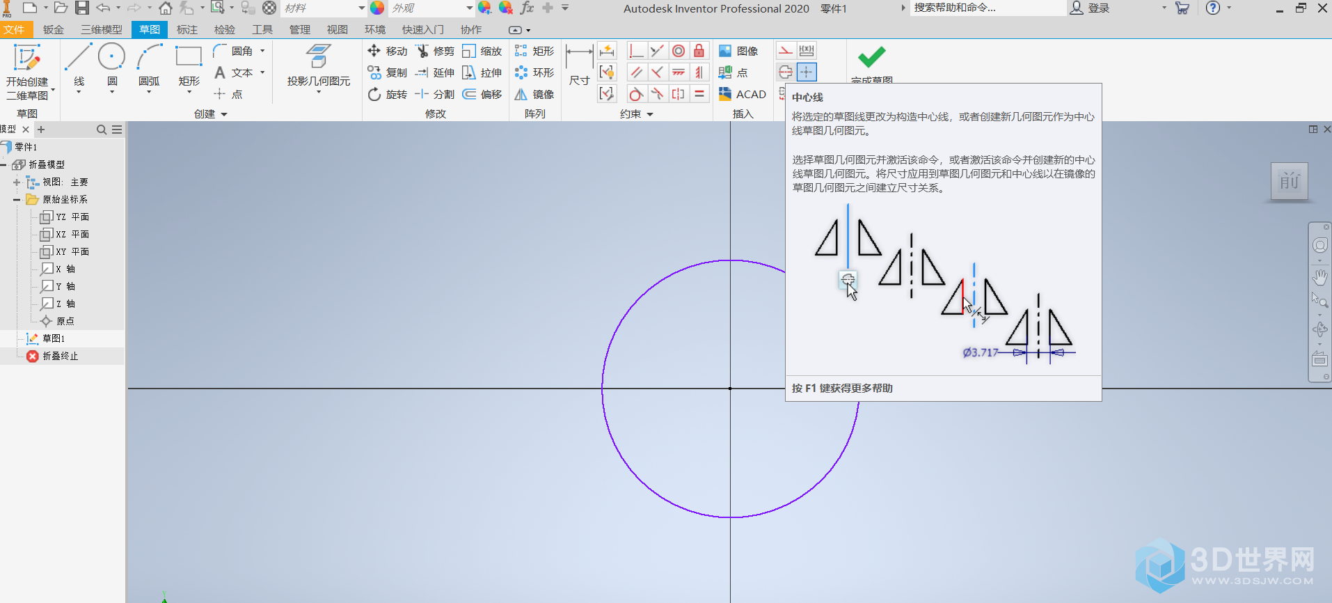Click Move (移动) command
The width and height of the screenshot is (1332, 603).
click(x=388, y=51)
